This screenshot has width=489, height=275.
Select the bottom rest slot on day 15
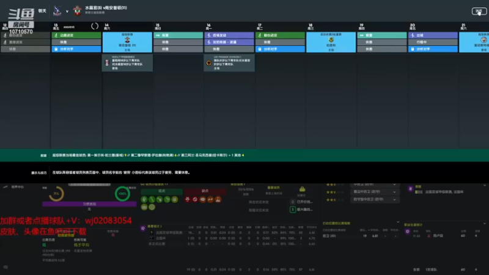coord(178,49)
